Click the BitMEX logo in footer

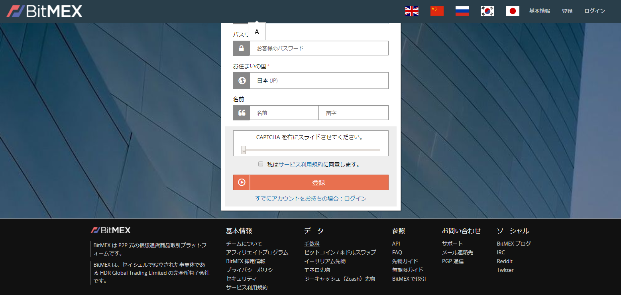[x=110, y=230]
